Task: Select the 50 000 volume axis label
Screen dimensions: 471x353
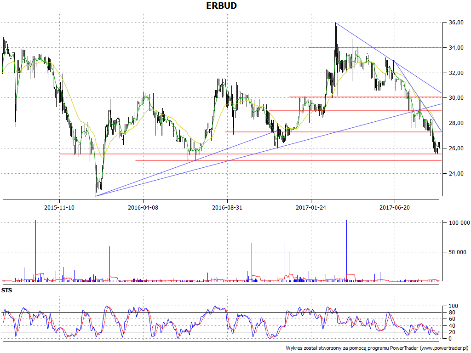Action: 458,252
